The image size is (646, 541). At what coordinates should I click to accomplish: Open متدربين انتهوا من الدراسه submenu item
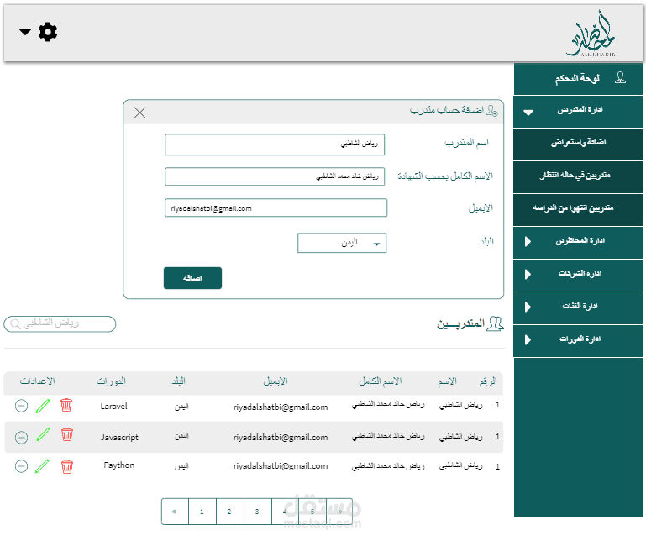[x=578, y=210]
